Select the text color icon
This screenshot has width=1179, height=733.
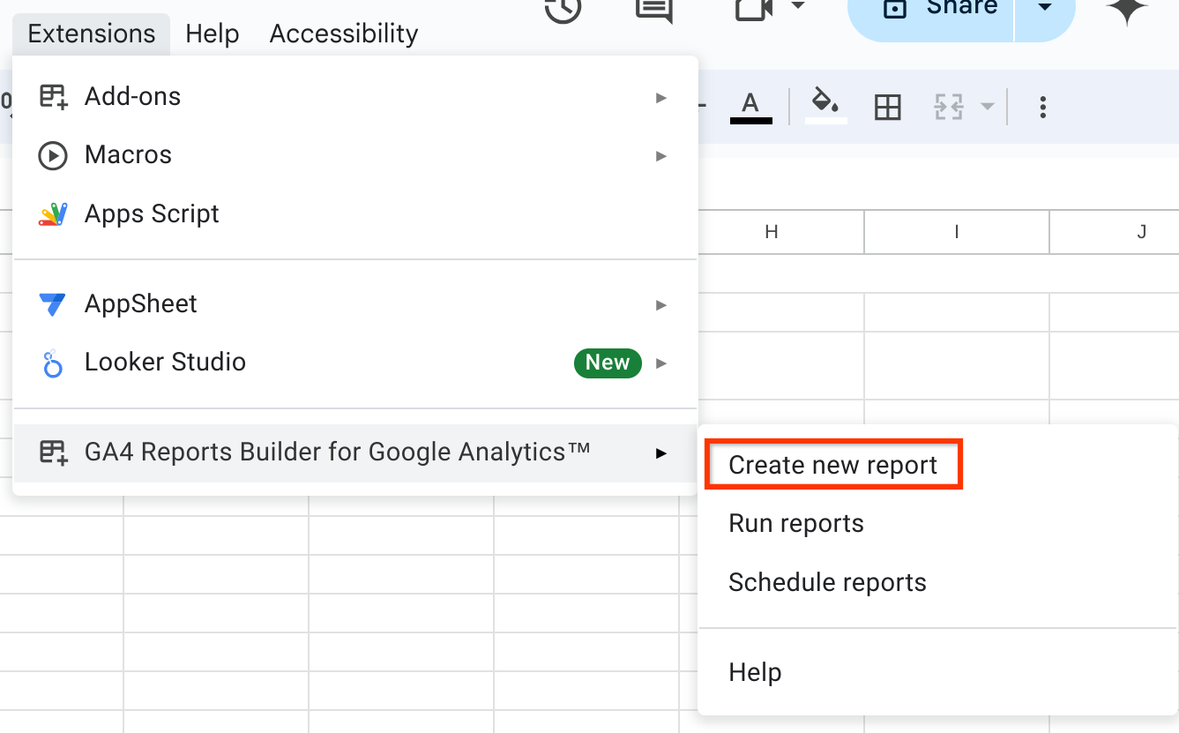[750, 106]
